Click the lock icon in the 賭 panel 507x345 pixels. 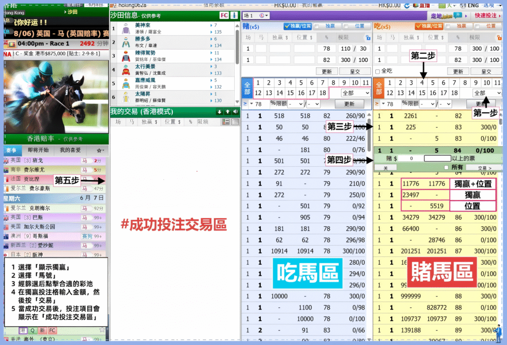coord(368,38)
